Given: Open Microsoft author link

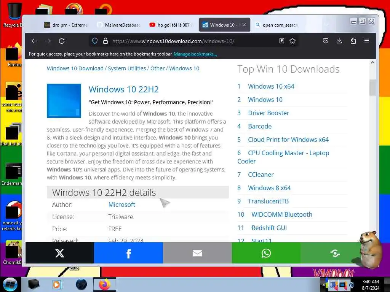Looking at the screenshot, I should [121, 205].
